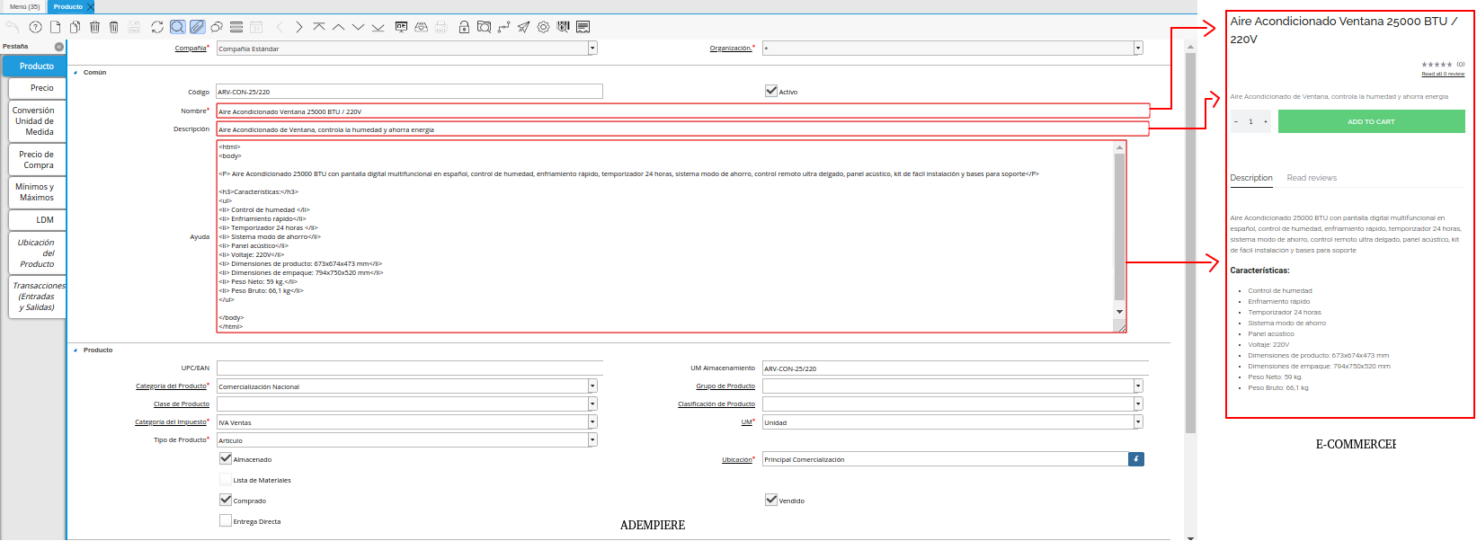Screen dimensions: 1477x541
Task: Copy record using the duplicate-pages icon
Action: tap(75, 27)
